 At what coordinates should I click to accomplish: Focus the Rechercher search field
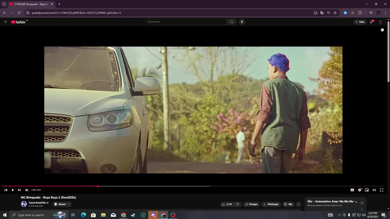186,22
